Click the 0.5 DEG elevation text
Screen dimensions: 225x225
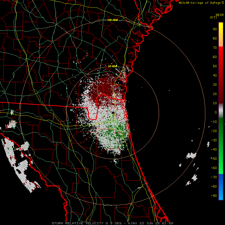(114, 223)
